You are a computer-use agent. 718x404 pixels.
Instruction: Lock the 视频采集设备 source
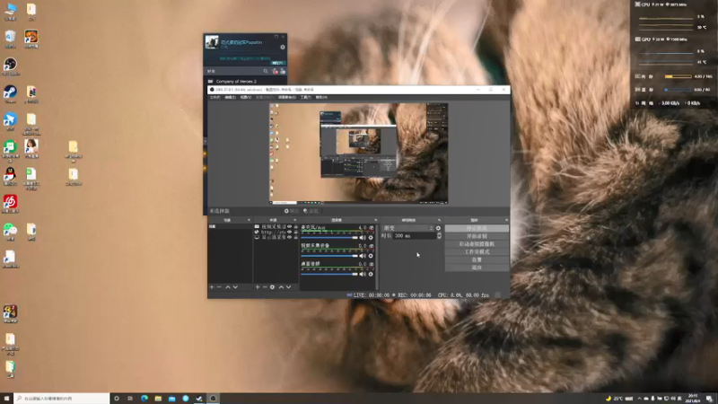(x=296, y=227)
